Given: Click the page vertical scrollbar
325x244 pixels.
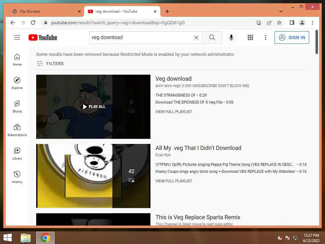Looking at the screenshot, I should point(317,42).
